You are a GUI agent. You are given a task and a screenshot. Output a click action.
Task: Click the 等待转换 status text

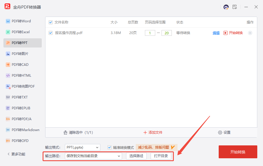click(x=183, y=33)
